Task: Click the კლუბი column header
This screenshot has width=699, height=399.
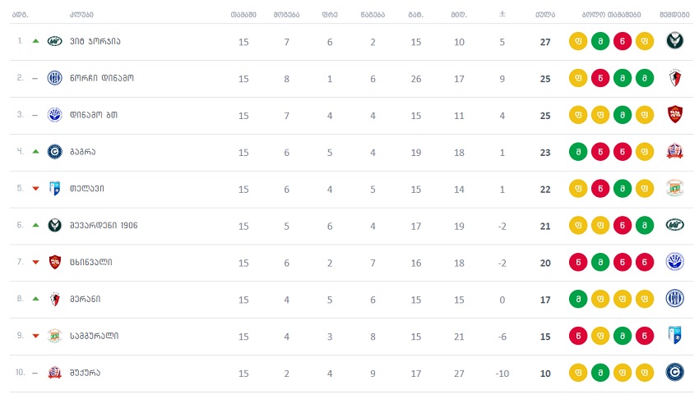Action: 81,15
